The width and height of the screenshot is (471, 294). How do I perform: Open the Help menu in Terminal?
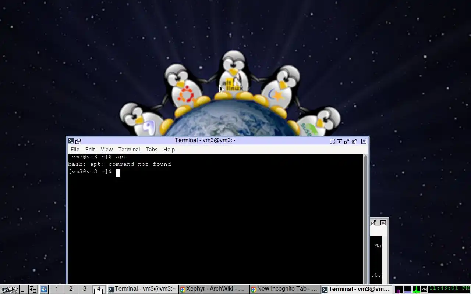pos(169,150)
